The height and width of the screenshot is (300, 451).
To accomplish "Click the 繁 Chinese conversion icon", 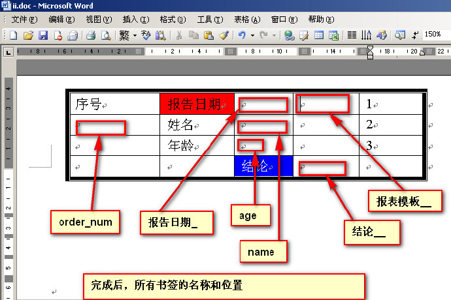I will pyautogui.click(x=124, y=35).
